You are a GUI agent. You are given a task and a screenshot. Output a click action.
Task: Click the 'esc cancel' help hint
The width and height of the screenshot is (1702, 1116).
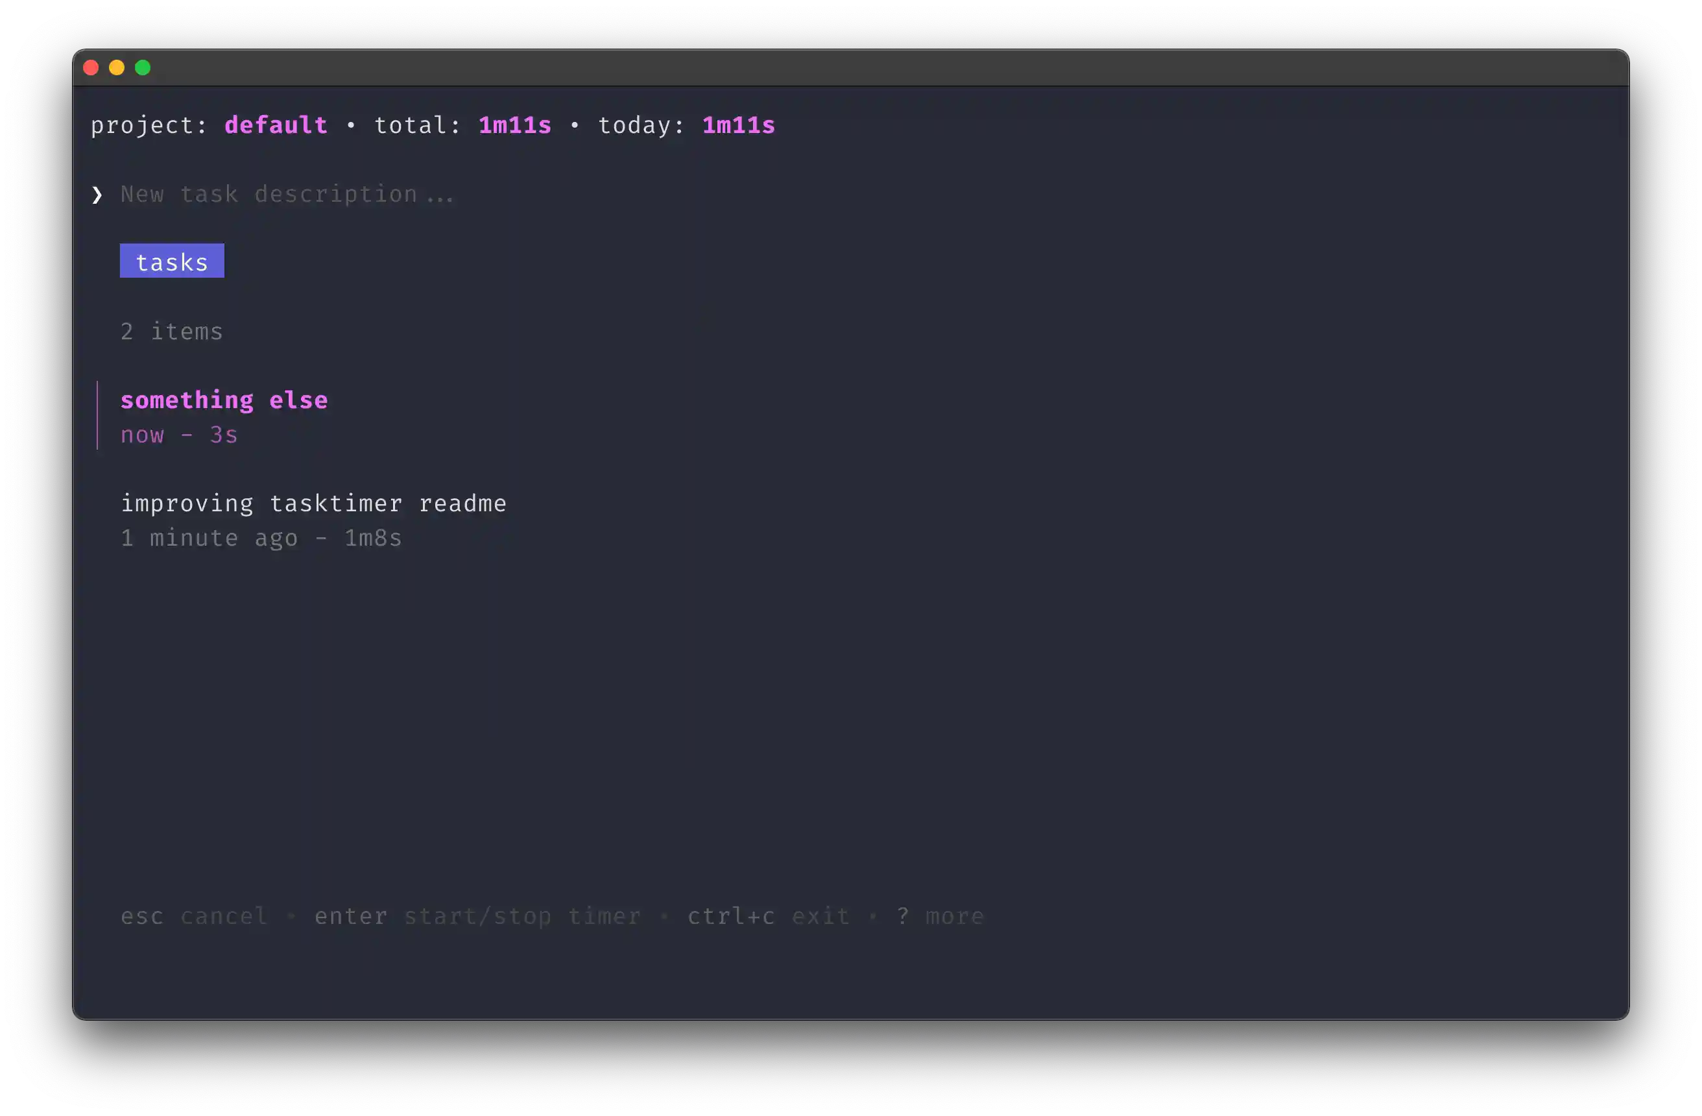[195, 916]
